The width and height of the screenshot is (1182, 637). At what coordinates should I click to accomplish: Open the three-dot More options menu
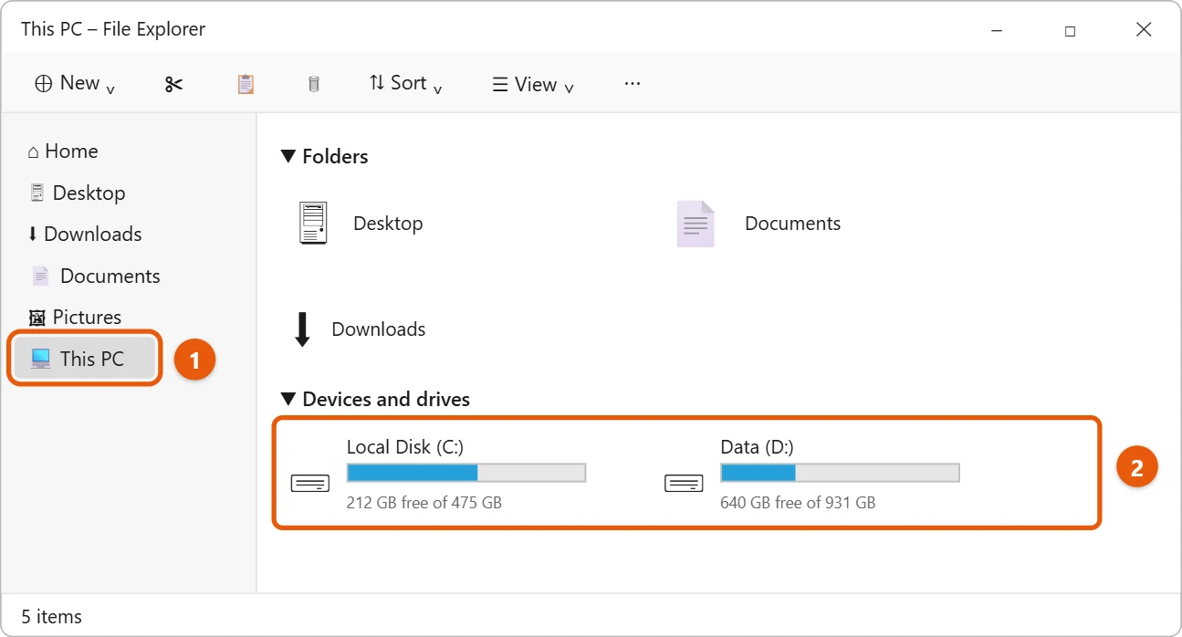(x=633, y=83)
